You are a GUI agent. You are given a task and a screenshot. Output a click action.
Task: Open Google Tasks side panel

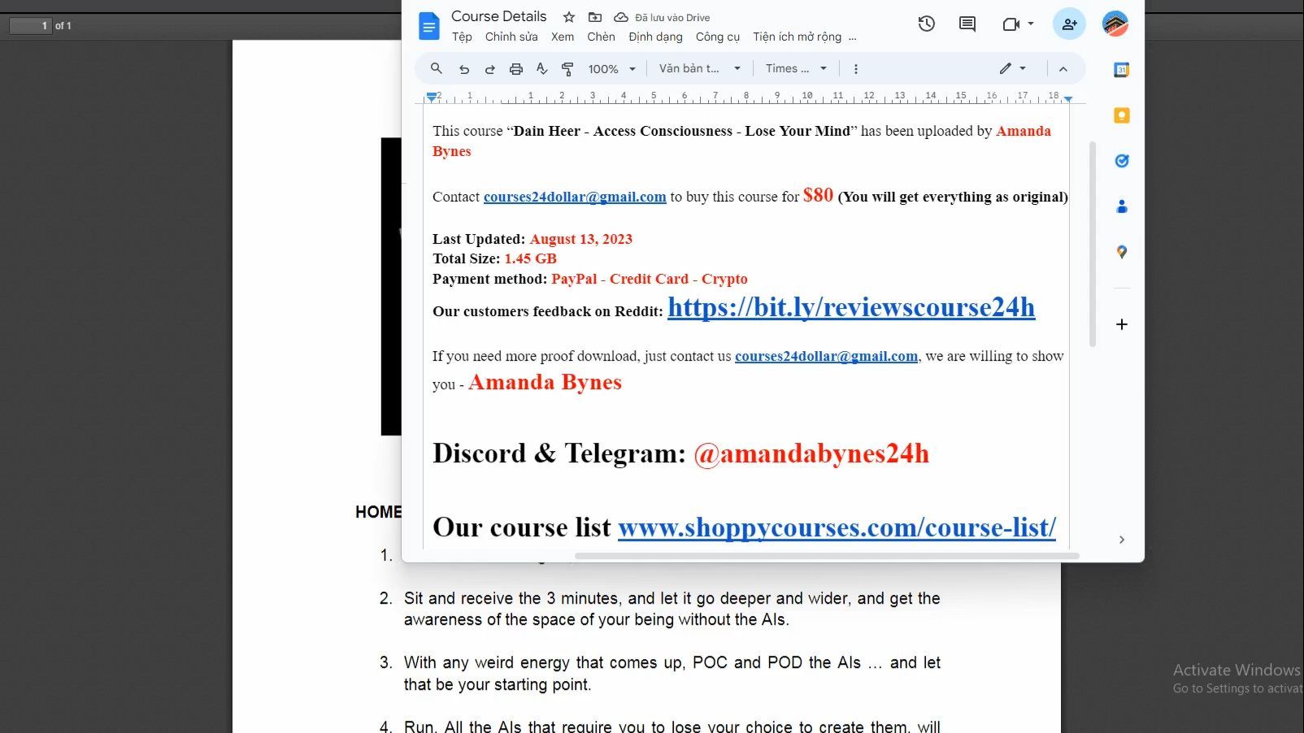(x=1122, y=161)
